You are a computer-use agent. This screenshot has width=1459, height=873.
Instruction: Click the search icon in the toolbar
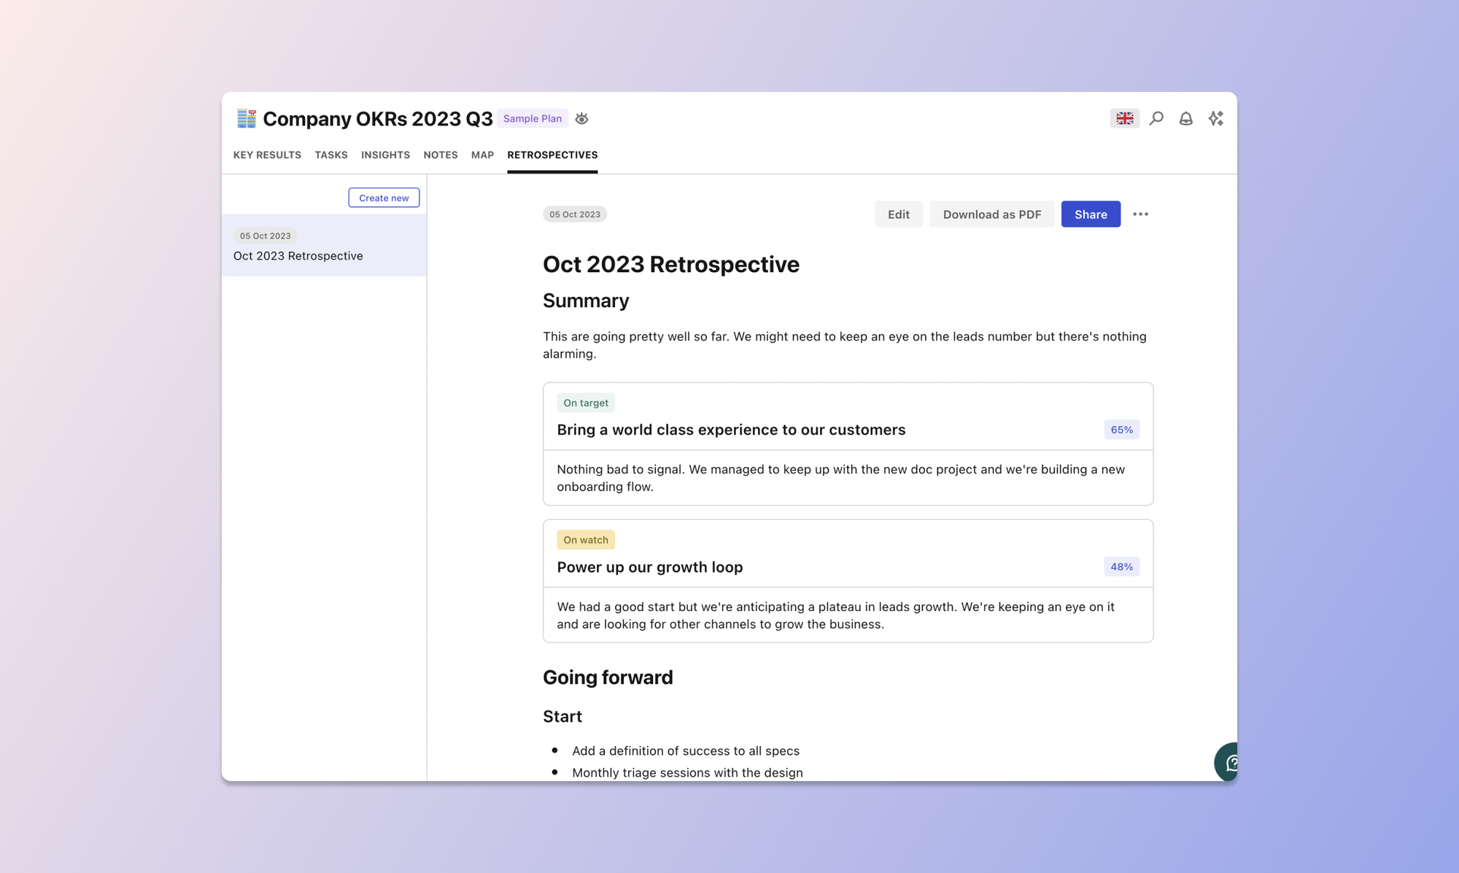(x=1156, y=118)
